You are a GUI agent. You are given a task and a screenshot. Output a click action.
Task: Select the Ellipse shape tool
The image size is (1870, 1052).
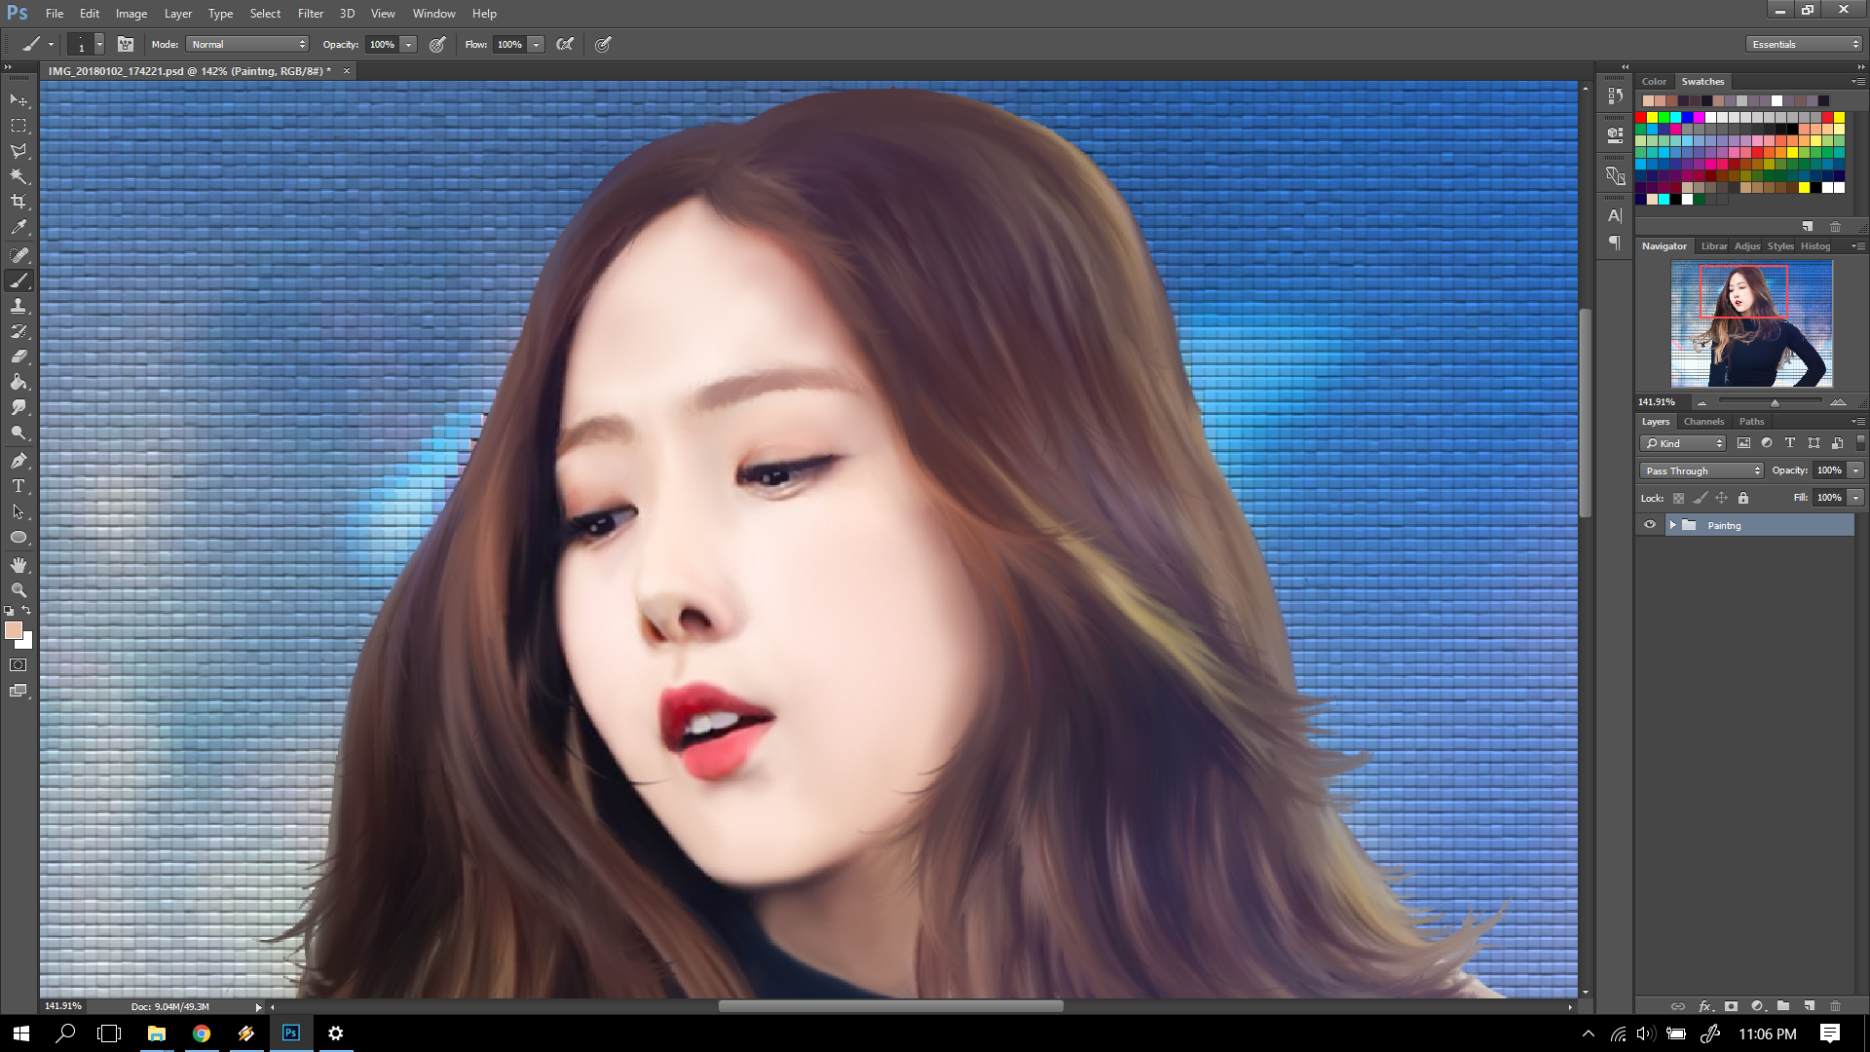(19, 537)
